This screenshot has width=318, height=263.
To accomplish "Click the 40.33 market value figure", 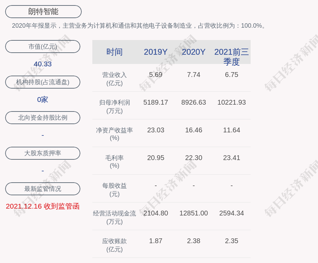I will pyautogui.click(x=43, y=64).
